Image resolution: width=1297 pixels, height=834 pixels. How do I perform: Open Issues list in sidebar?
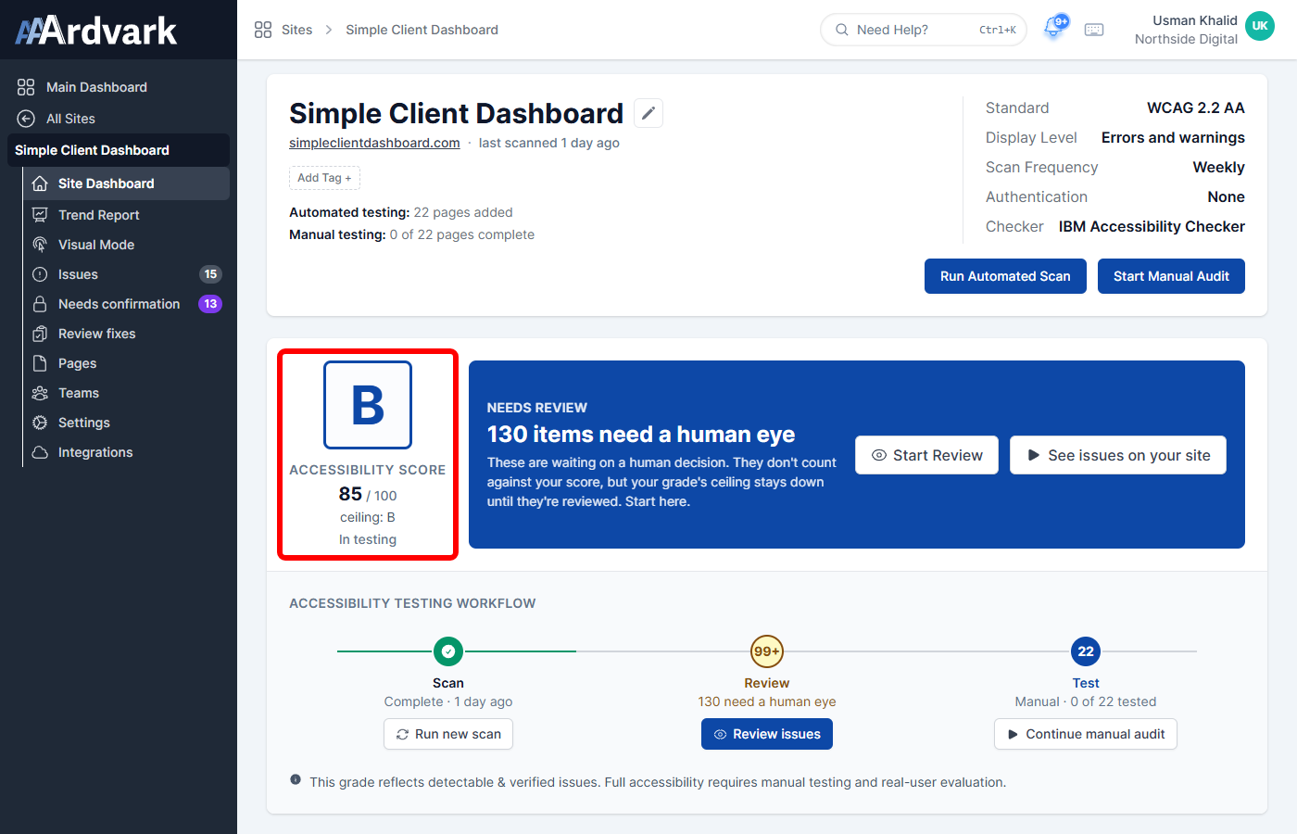[x=126, y=274]
